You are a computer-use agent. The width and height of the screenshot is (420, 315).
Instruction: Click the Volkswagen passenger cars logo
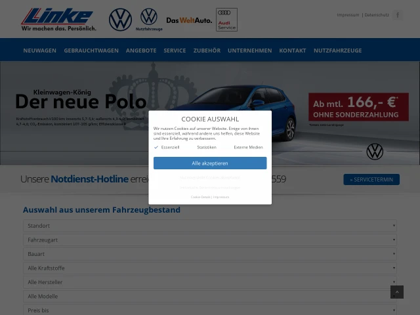pyautogui.click(x=120, y=20)
